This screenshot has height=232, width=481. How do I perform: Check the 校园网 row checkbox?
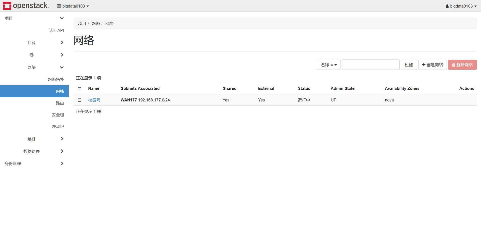click(80, 100)
